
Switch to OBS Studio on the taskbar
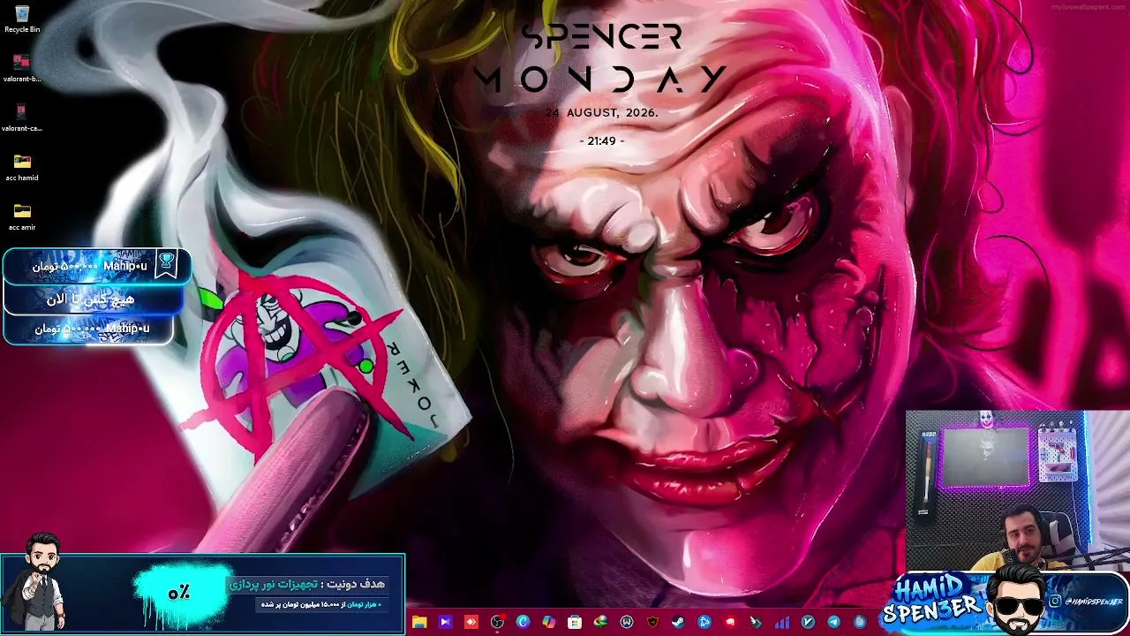497,622
